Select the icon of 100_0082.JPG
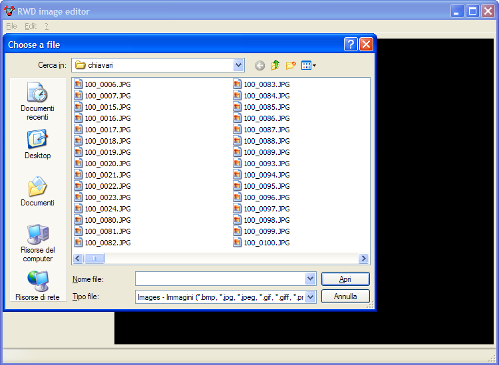The width and height of the screenshot is (499, 365). point(79,243)
